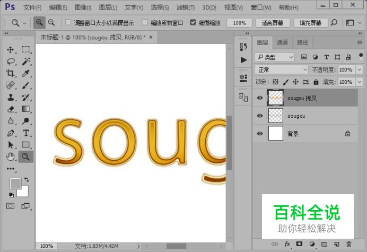This screenshot has width=367, height=252.
Task: Select the History Brush tool
Action: 26,97
